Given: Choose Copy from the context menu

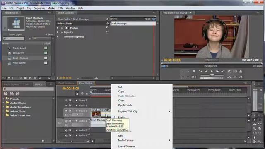Looking at the screenshot, I should pyautogui.click(x=121, y=91).
